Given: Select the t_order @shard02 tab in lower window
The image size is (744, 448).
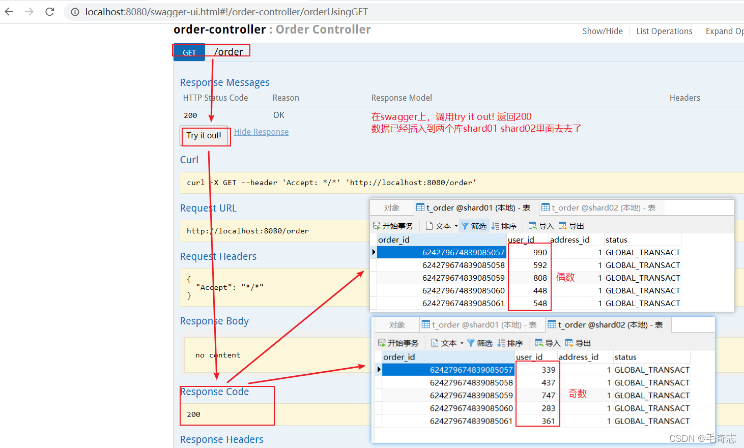Looking at the screenshot, I should click(608, 325).
